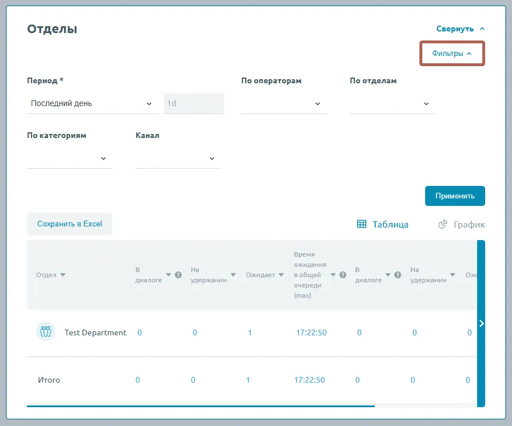Click the Test Department group icon

coord(45,332)
